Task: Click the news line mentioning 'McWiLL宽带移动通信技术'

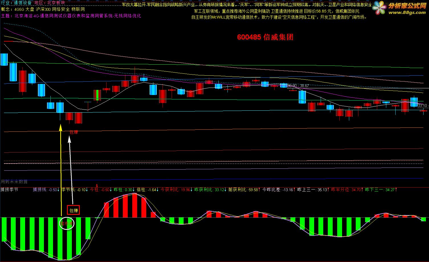Action: click(279, 17)
